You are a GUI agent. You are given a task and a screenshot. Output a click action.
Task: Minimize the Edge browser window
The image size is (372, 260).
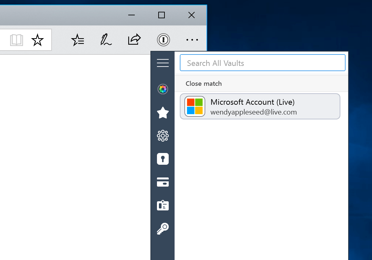coord(132,15)
